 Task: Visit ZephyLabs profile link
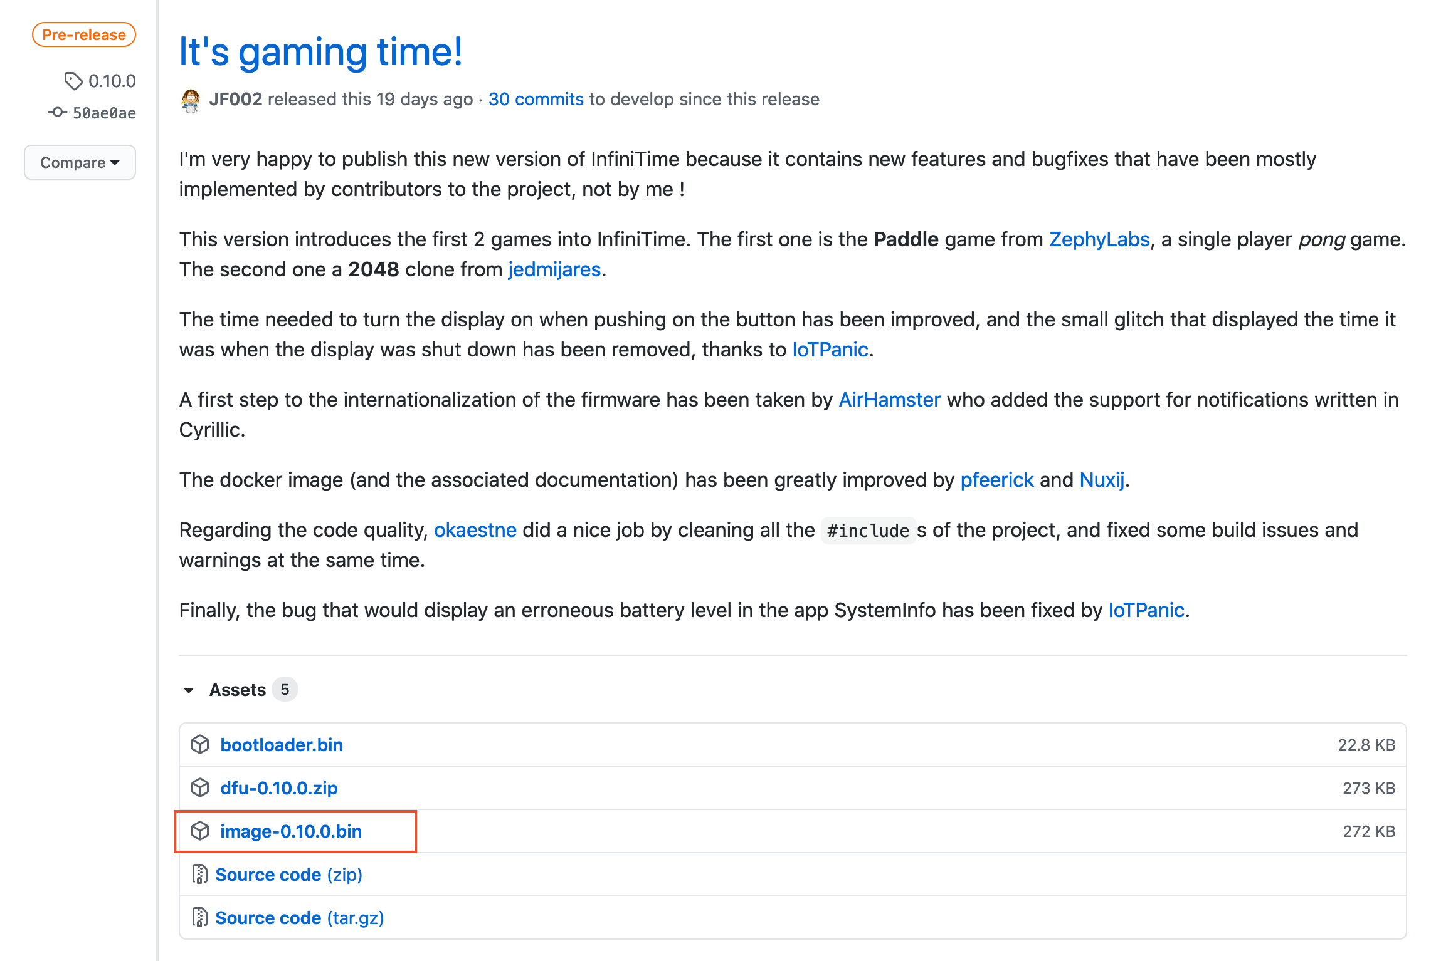click(1099, 239)
